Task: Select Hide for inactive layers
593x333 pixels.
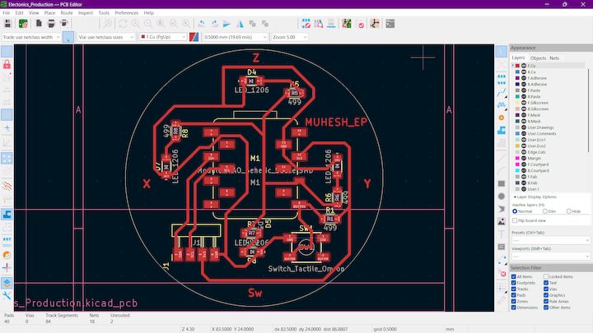Action: [x=569, y=211]
